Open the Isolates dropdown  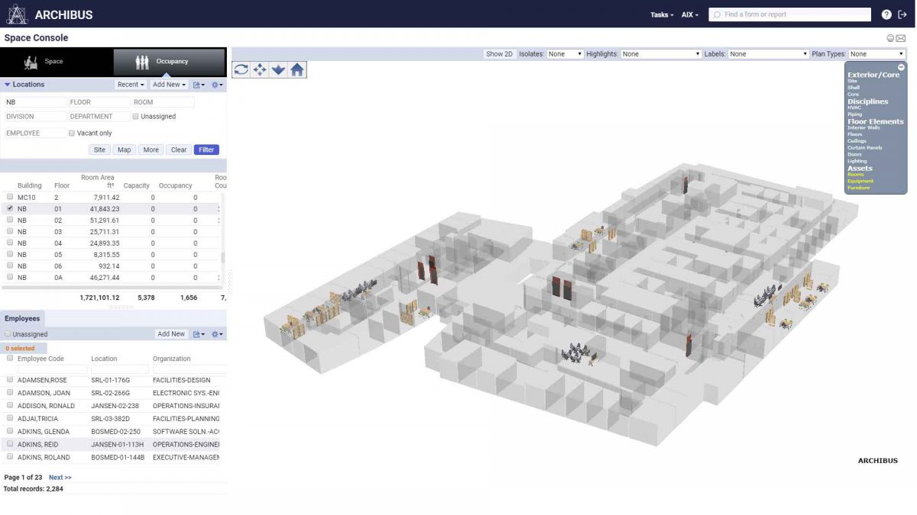[565, 54]
